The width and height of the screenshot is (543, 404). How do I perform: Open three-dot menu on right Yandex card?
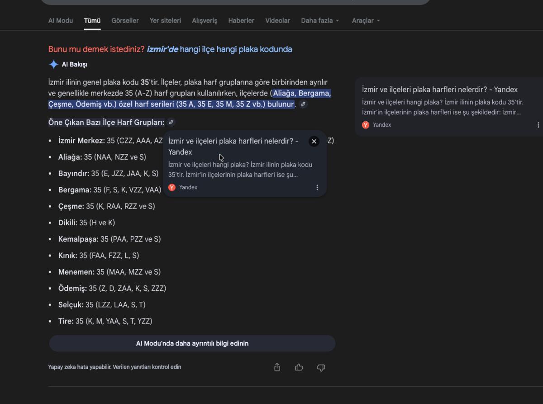[x=538, y=125]
